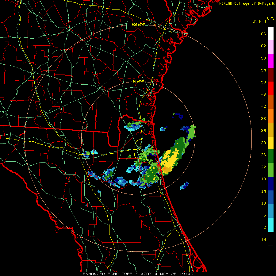Click the '14' legend value label
276x276 pixels.
[263, 191]
